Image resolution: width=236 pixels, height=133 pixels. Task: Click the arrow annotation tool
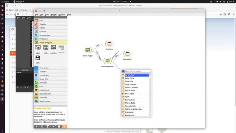click(x=53, y=126)
